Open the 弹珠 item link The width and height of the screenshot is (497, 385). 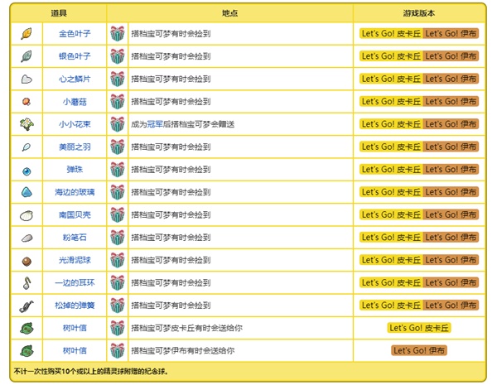(x=75, y=170)
